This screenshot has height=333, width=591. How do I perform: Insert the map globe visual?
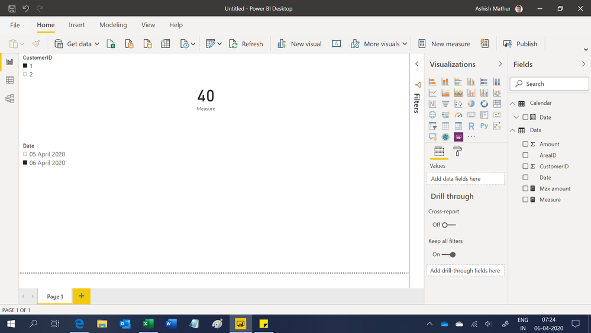pyautogui.click(x=432, y=115)
